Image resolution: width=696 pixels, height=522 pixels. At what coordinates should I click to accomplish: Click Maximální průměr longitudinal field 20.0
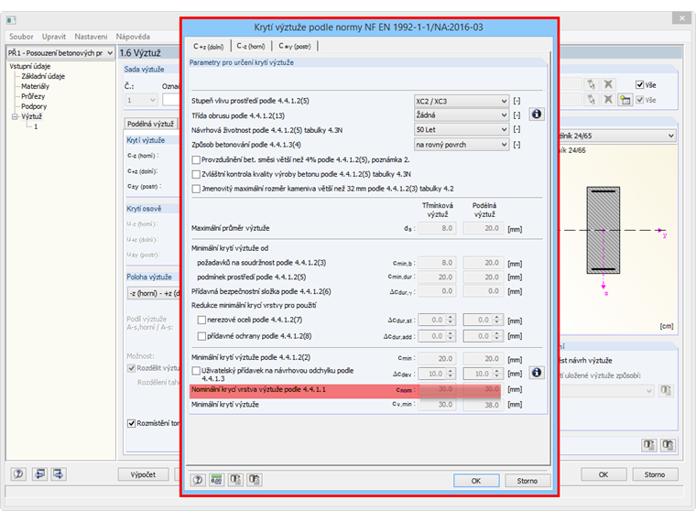tap(483, 228)
